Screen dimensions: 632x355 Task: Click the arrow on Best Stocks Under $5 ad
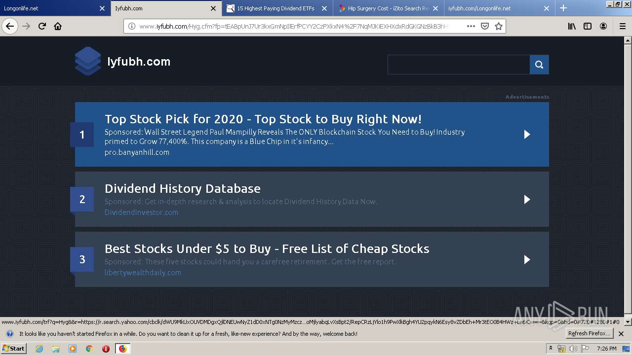527,259
